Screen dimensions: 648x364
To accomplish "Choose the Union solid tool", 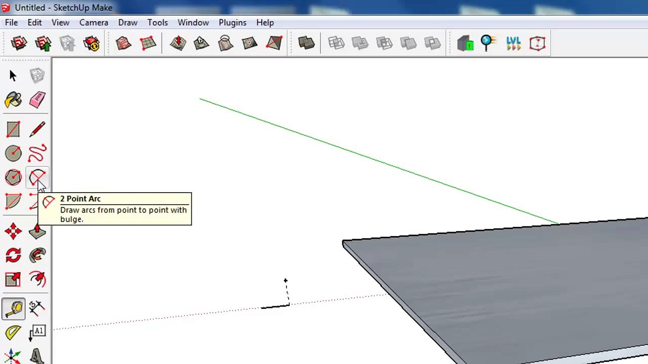I will 360,43.
